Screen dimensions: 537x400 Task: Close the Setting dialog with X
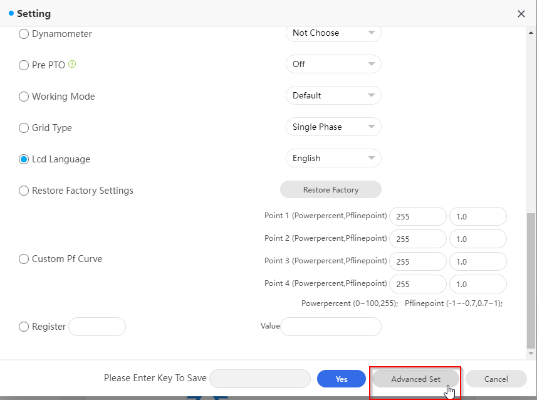click(x=521, y=13)
